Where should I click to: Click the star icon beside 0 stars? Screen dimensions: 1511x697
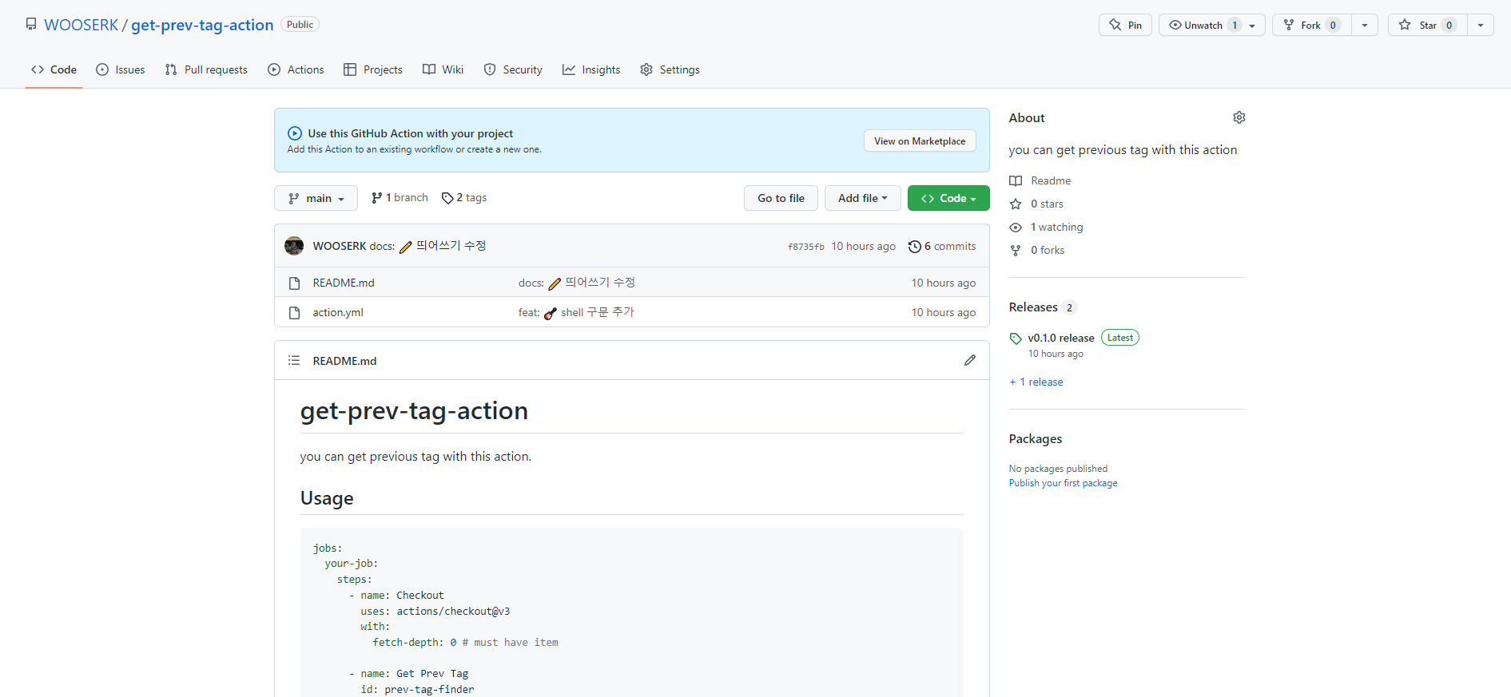click(x=1016, y=204)
